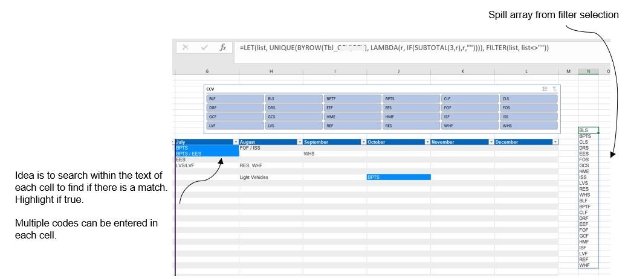
Task: Select the EES slicer button
Action: click(x=411, y=107)
